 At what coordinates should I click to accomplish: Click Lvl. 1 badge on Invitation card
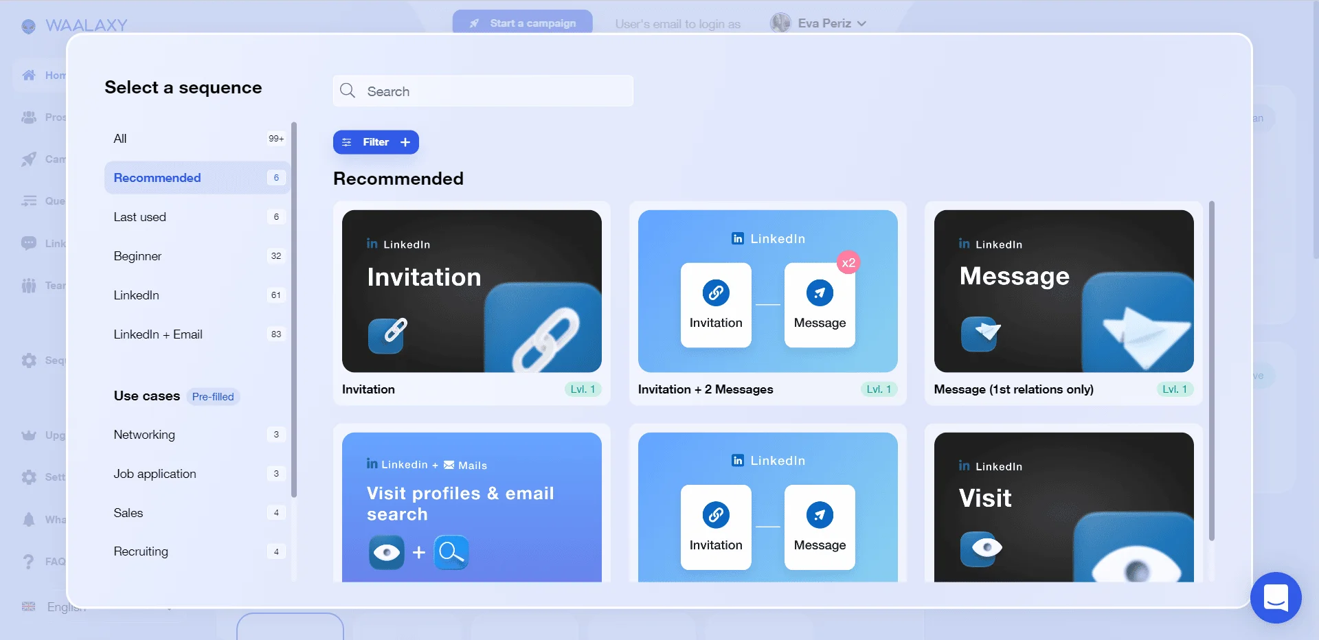583,389
